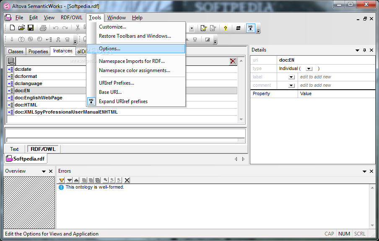Choose Base URI... from Tools menu
Viewport: 379px width, 241px height.
tap(136, 92)
